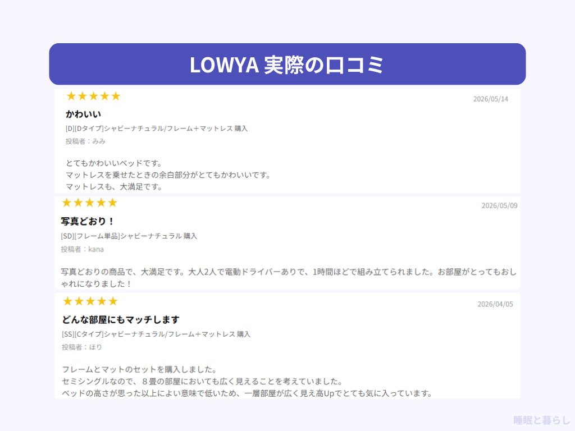The image size is (575, 431).
Task: Click the star rating of the 写真どおり！ review
Action: pyautogui.click(x=89, y=203)
